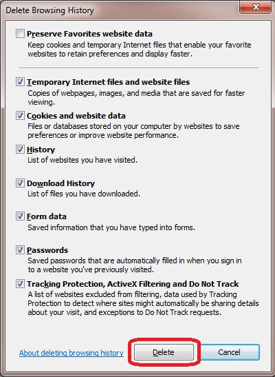Click the Delete Browsing History title bar
This screenshot has width=275, height=377.
pos(120,10)
